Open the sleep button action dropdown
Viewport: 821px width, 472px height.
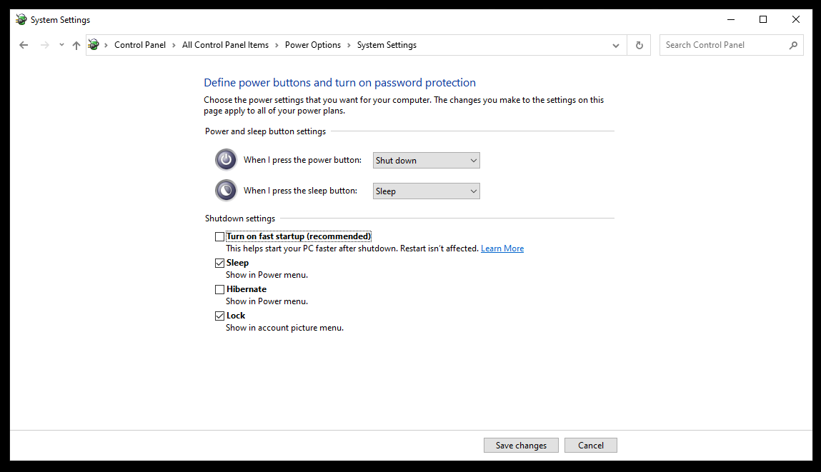[426, 191]
